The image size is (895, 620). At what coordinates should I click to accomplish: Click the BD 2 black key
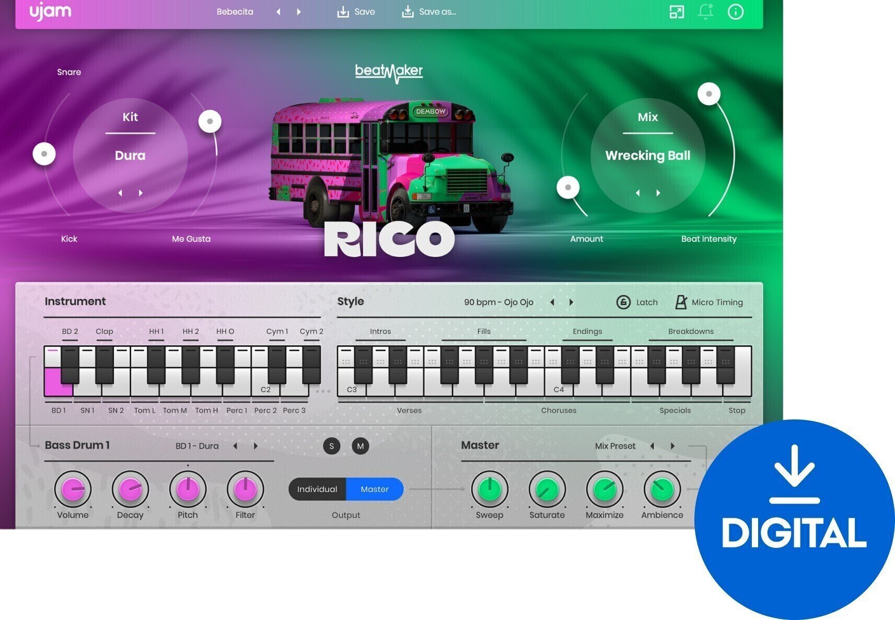(70, 364)
